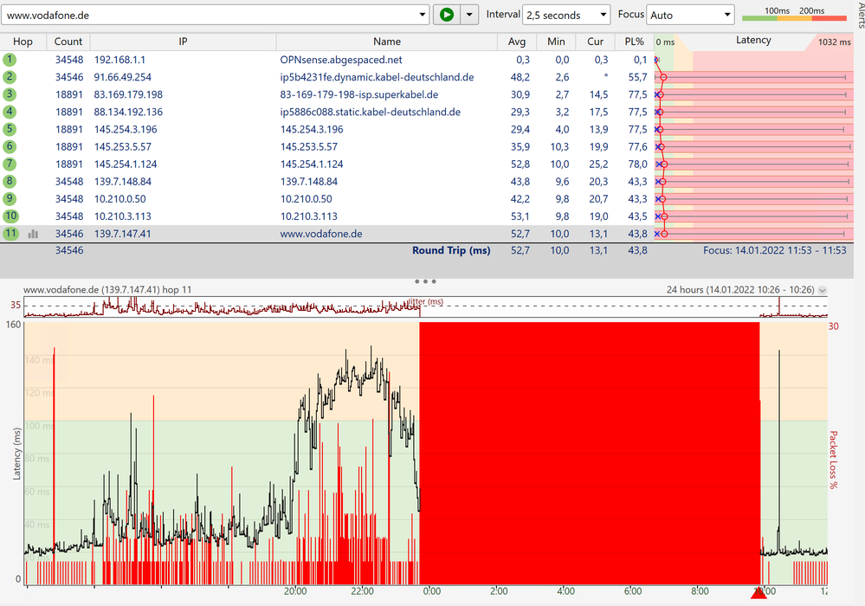865x606 pixels.
Task: Click IP address 192.168.1.1
Action: [119, 60]
